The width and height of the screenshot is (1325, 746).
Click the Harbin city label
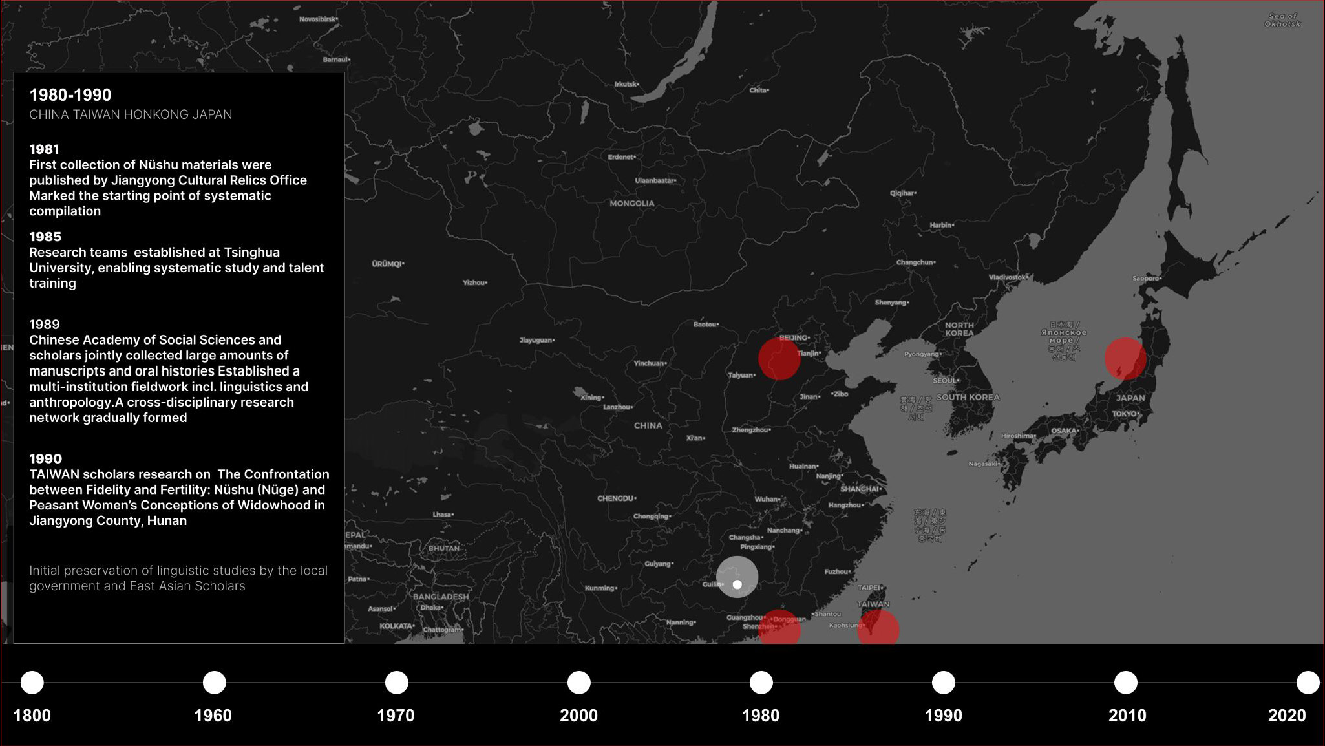click(x=942, y=225)
